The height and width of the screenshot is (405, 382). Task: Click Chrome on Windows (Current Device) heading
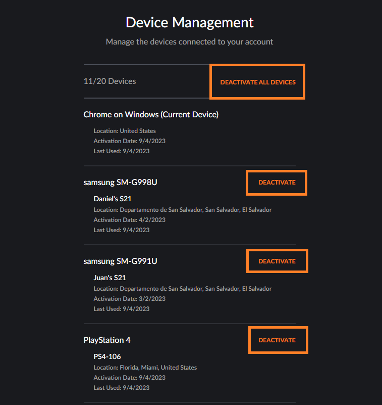151,114
